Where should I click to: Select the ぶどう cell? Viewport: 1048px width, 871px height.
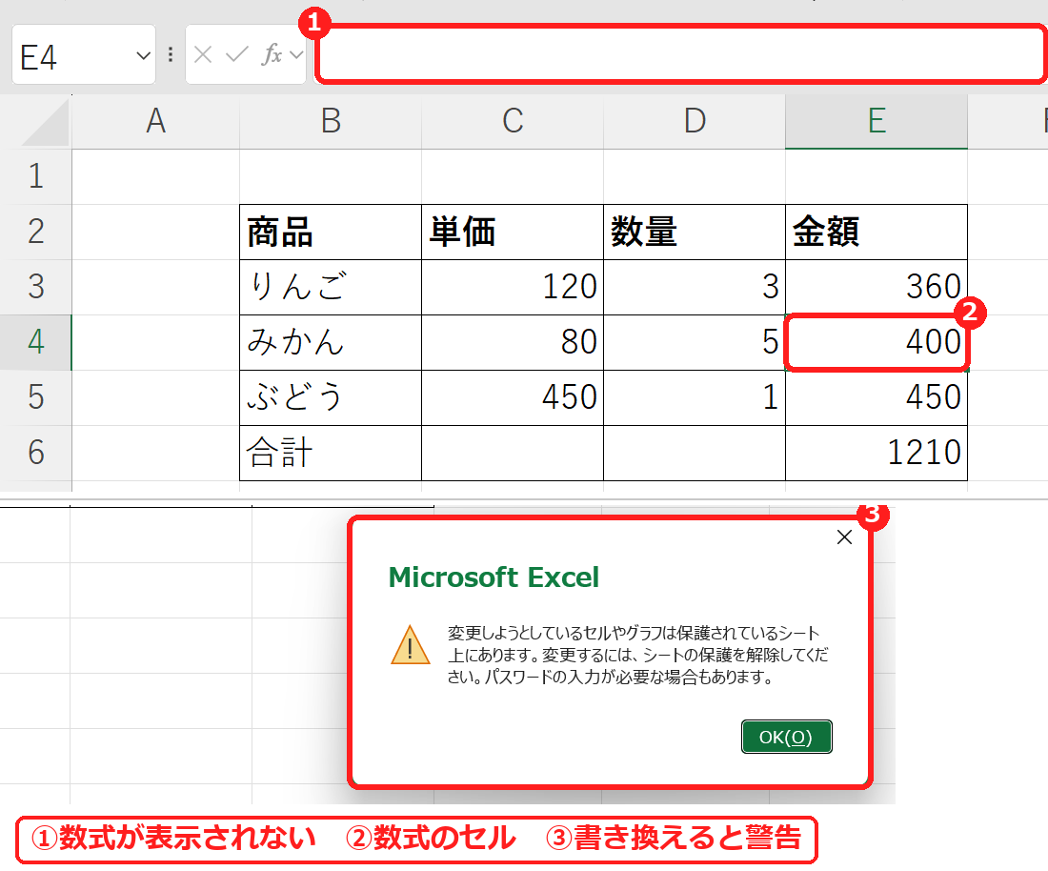[x=331, y=397]
